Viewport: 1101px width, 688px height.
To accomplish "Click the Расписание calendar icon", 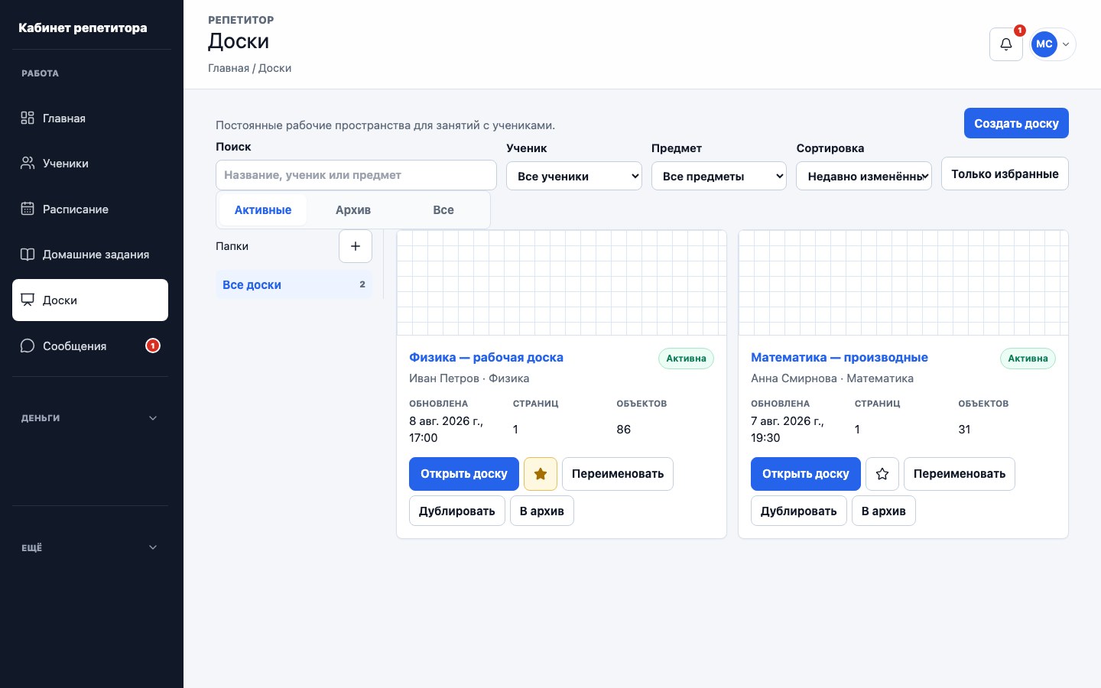I will [x=28, y=209].
